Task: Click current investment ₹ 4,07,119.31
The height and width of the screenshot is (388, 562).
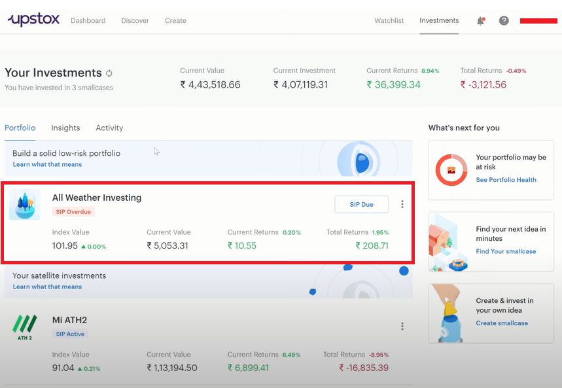Action: tap(301, 84)
